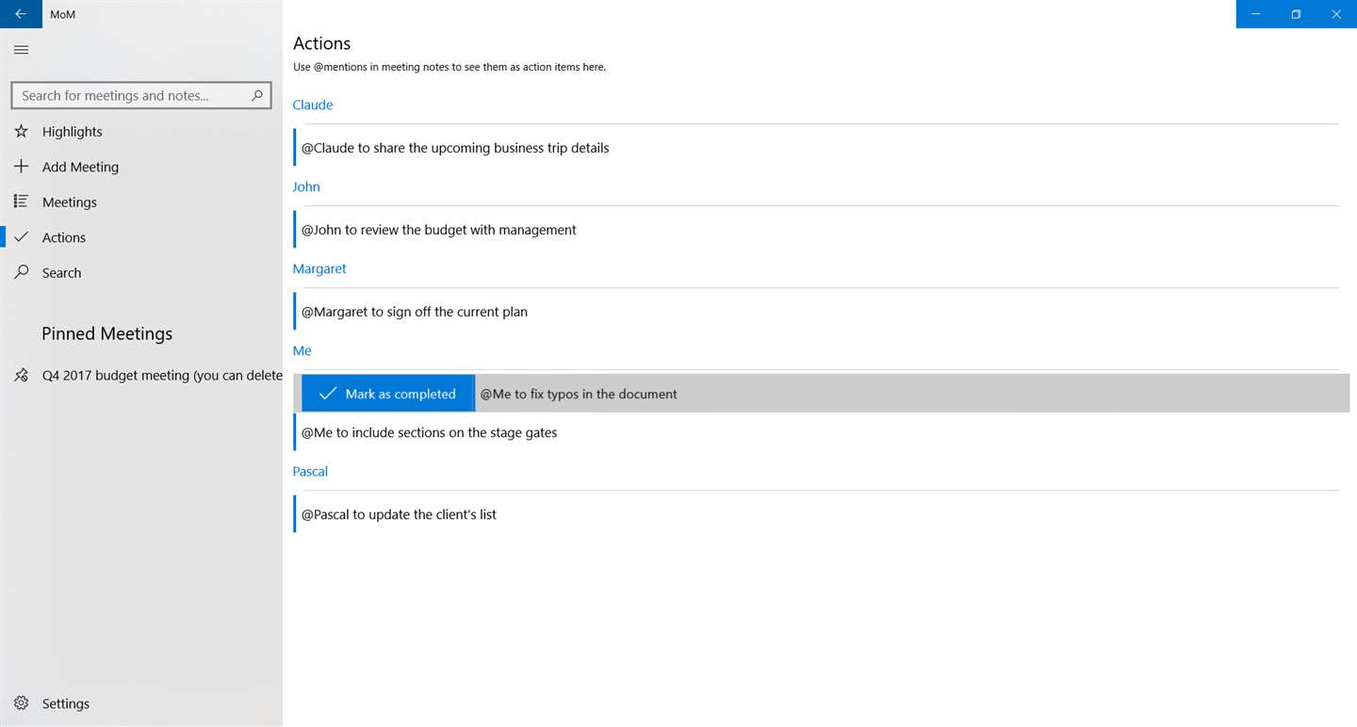Open the Claude person link

(x=313, y=105)
